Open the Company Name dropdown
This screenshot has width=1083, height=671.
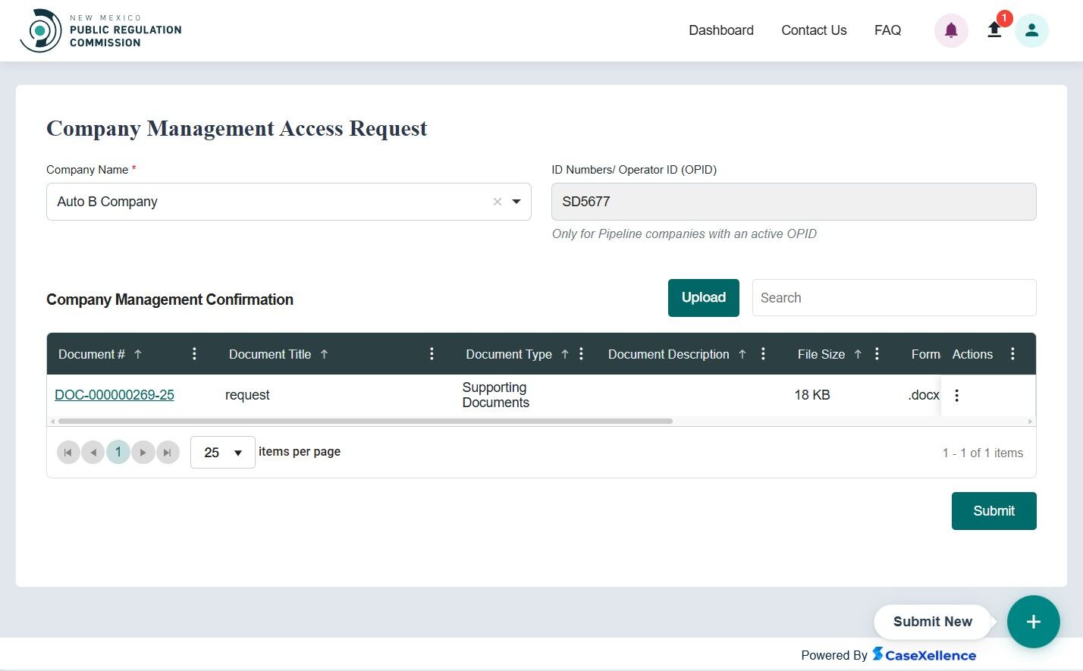(516, 202)
